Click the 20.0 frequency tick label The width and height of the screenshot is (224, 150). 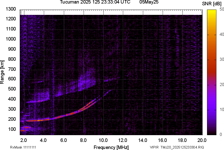(x=202, y=140)
